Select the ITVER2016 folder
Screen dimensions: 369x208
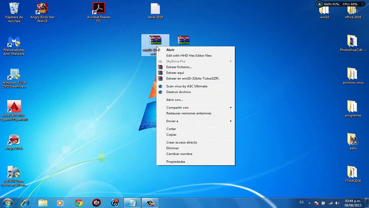click(x=353, y=174)
